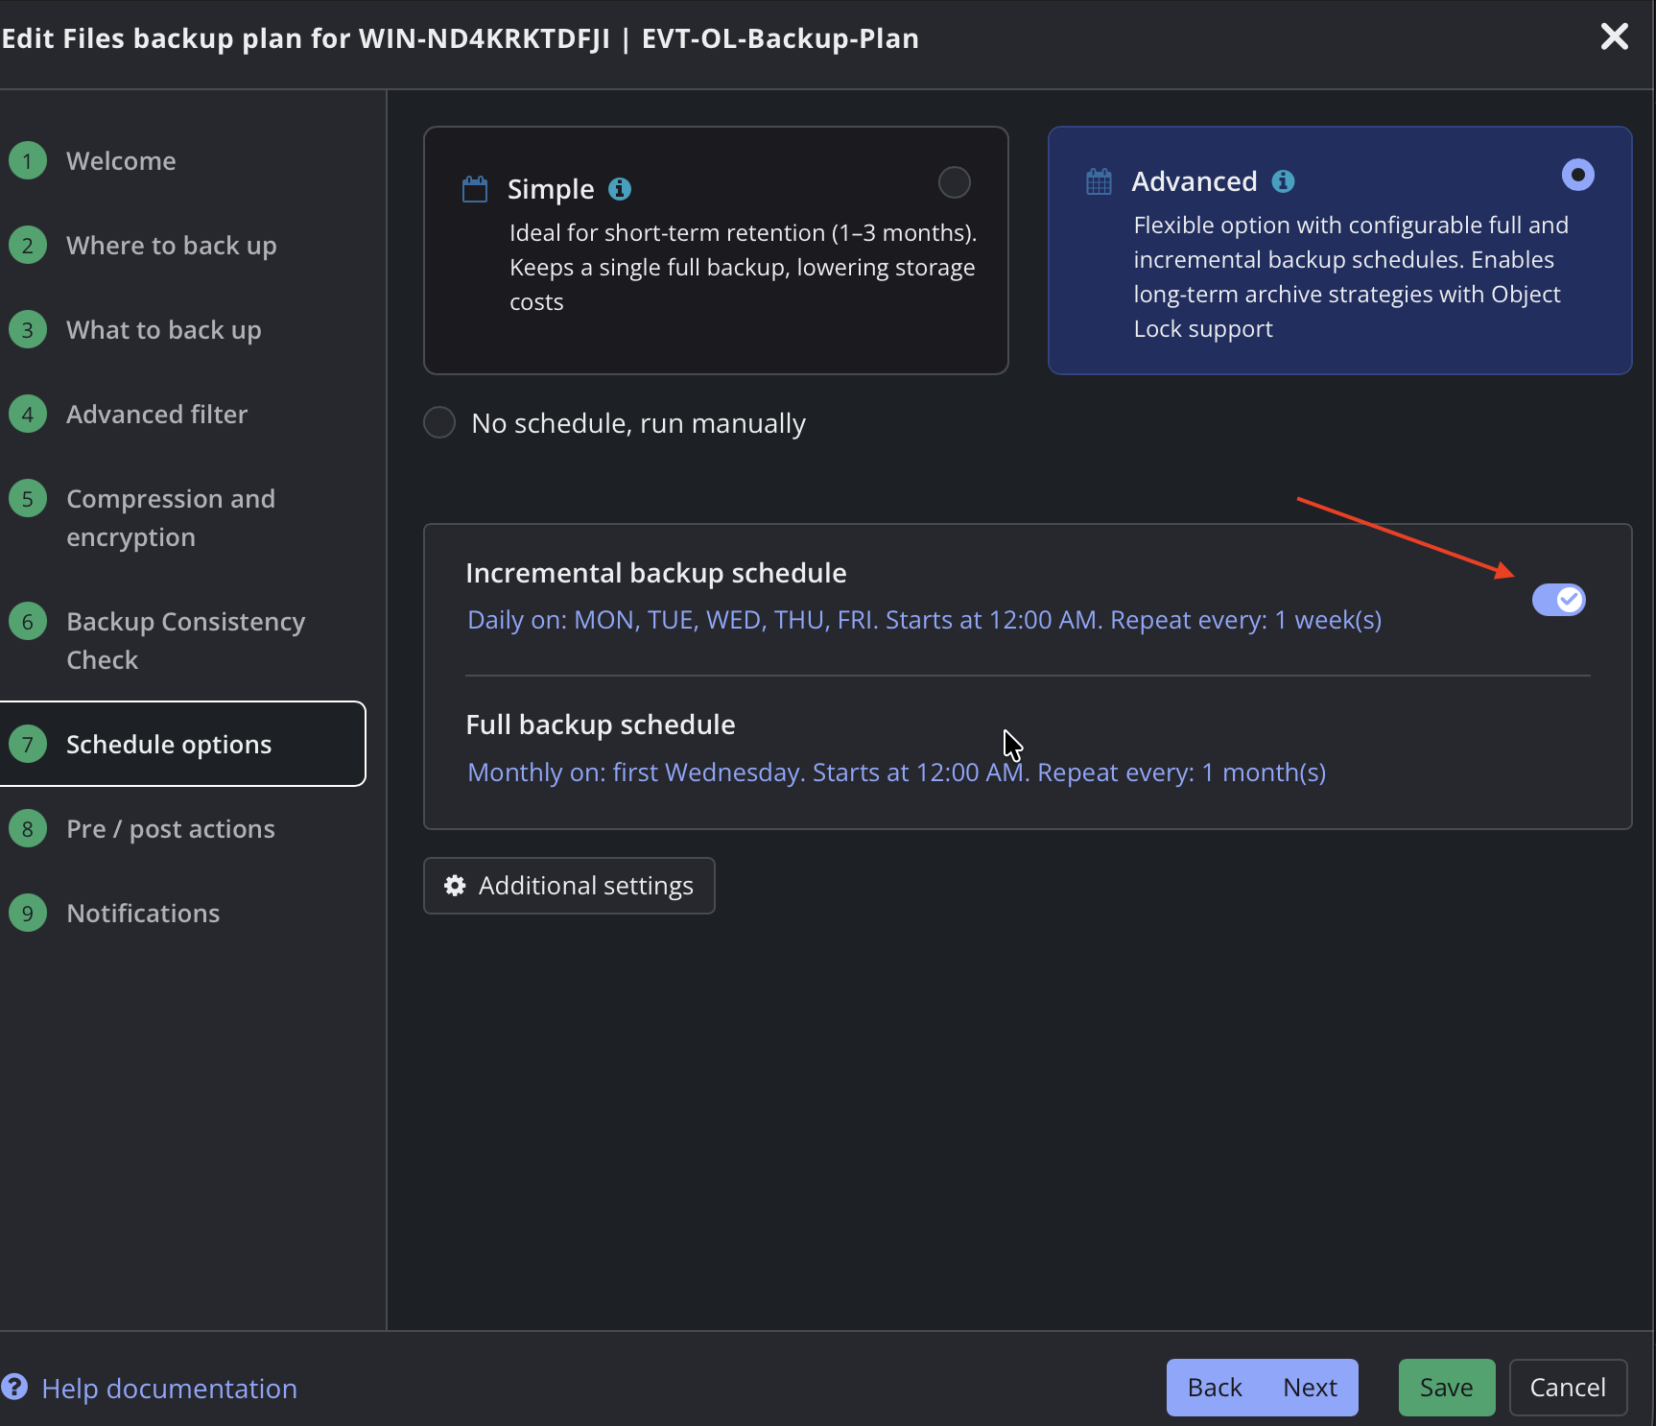Open the incremental daily schedule details link

(x=924, y=620)
